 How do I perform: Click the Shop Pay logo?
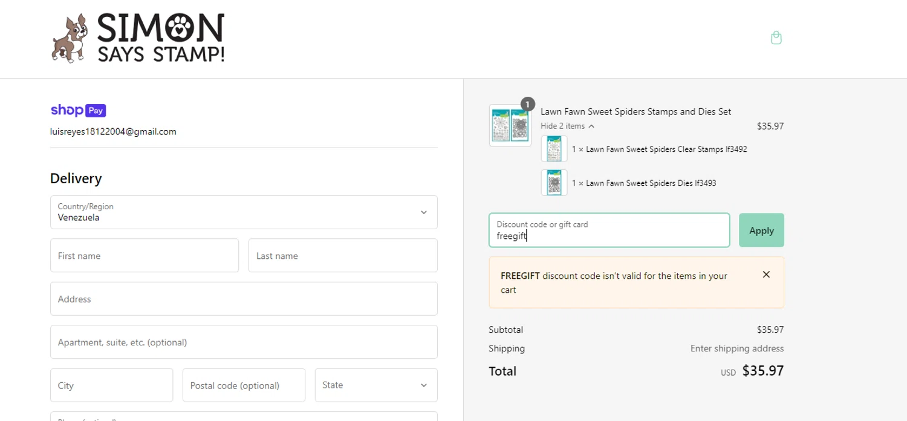pyautogui.click(x=79, y=110)
